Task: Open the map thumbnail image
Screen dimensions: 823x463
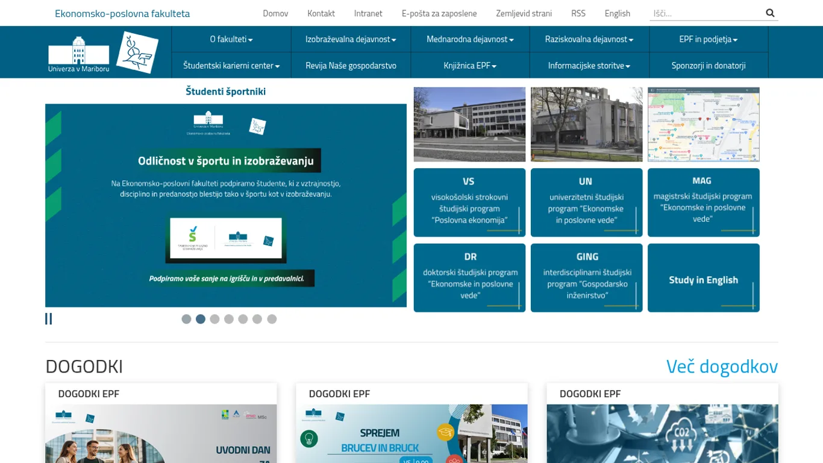Action: pos(704,124)
